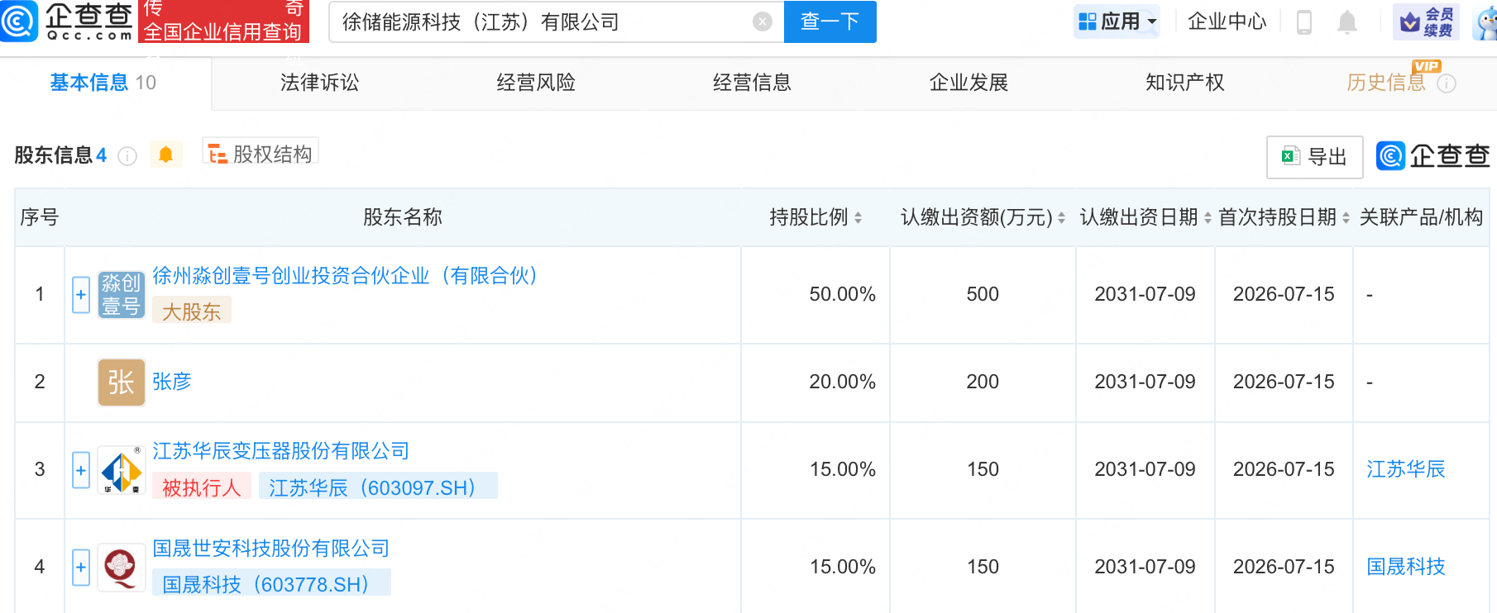Viewport: 1497px width, 613px height.
Task: Open 企业中心 link
Action: click(1227, 22)
